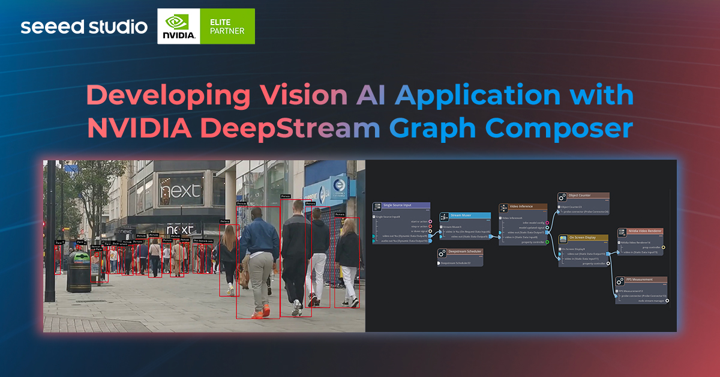This screenshot has width=720, height=377.
Task: Click the FPS Measurement node icon
Action: pyautogui.click(x=620, y=282)
